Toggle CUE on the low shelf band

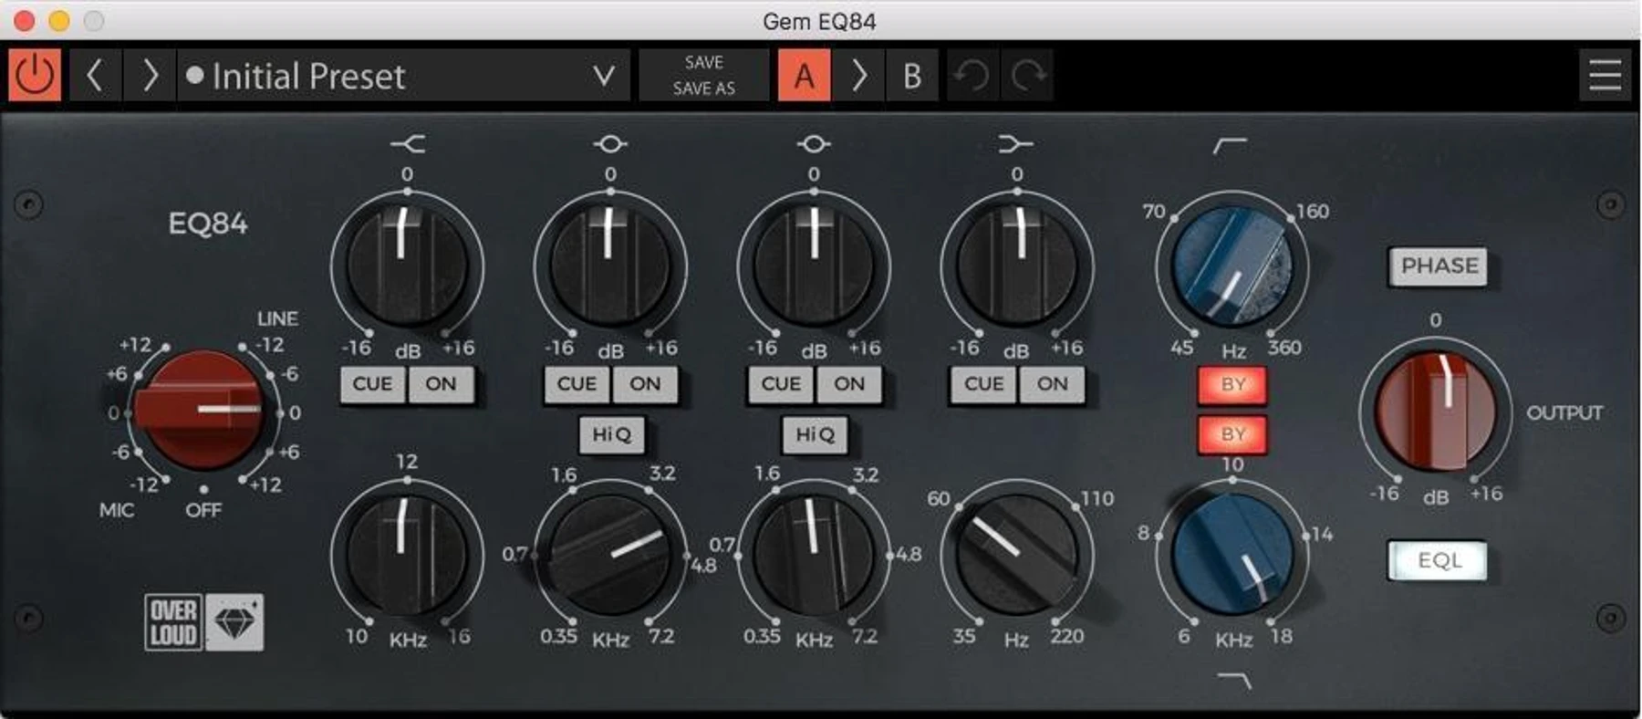(x=983, y=384)
